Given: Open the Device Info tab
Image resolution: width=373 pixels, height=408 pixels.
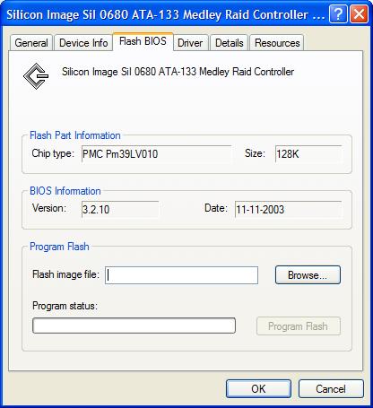Looking at the screenshot, I should click(x=83, y=43).
